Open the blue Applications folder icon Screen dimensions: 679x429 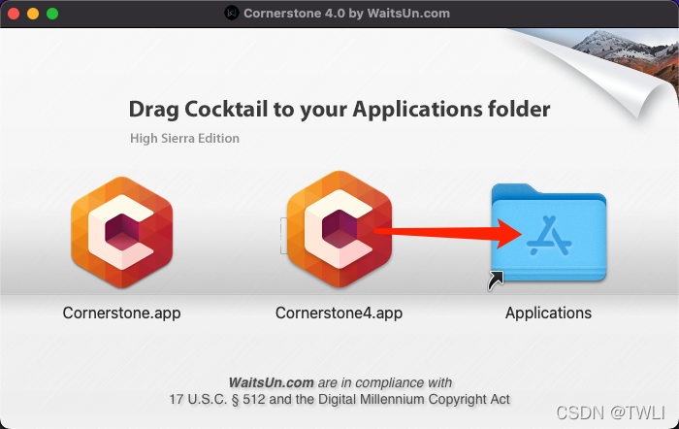click(x=549, y=233)
